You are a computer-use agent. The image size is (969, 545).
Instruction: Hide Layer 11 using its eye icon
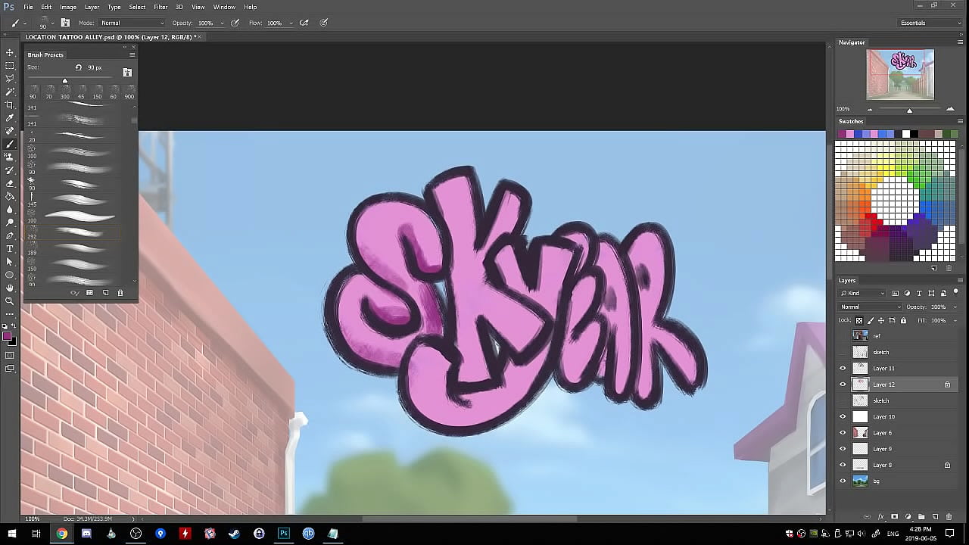843,369
